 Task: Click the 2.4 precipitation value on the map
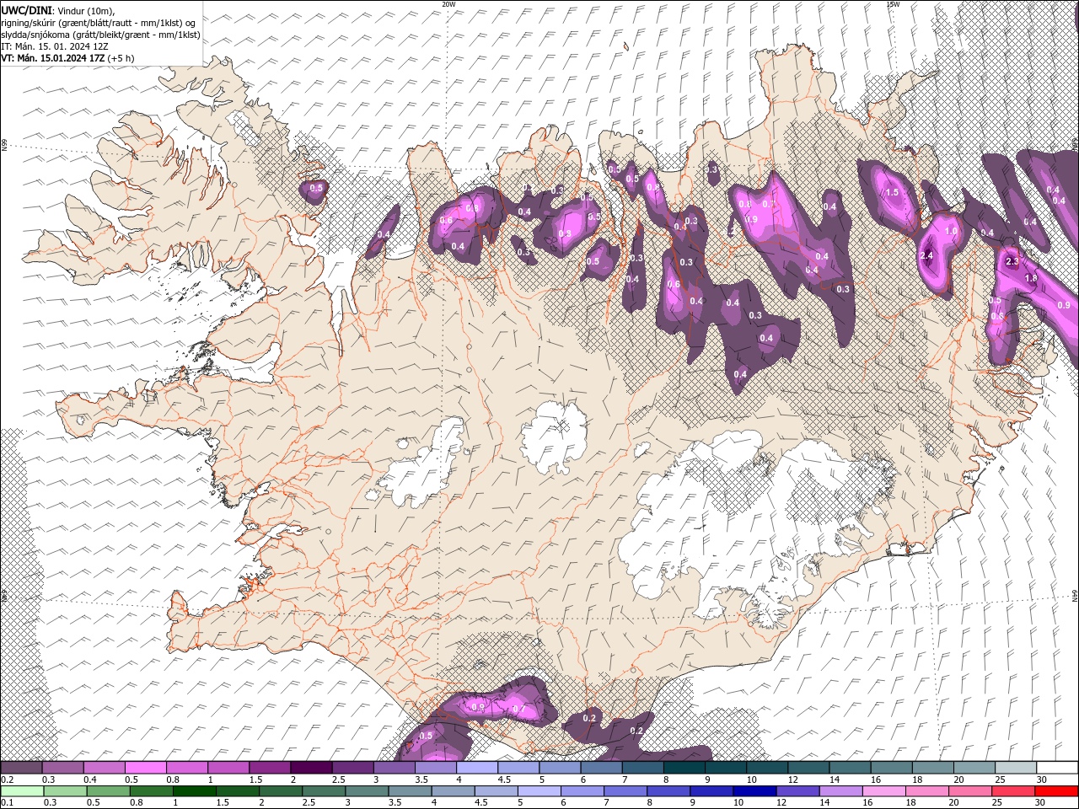pyautogui.click(x=927, y=255)
